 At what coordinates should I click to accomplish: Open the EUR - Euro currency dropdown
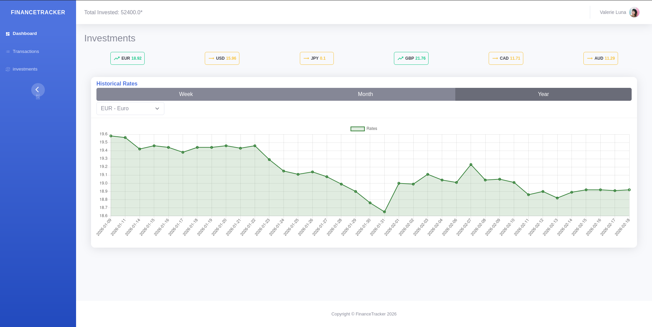pos(126,109)
